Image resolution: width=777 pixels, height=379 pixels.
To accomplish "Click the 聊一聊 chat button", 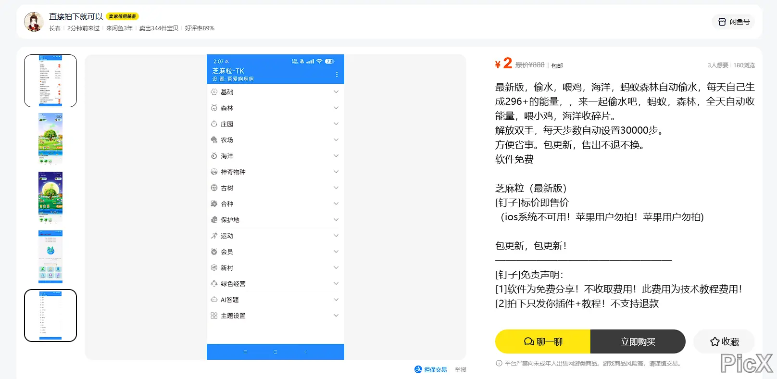I will pos(543,341).
